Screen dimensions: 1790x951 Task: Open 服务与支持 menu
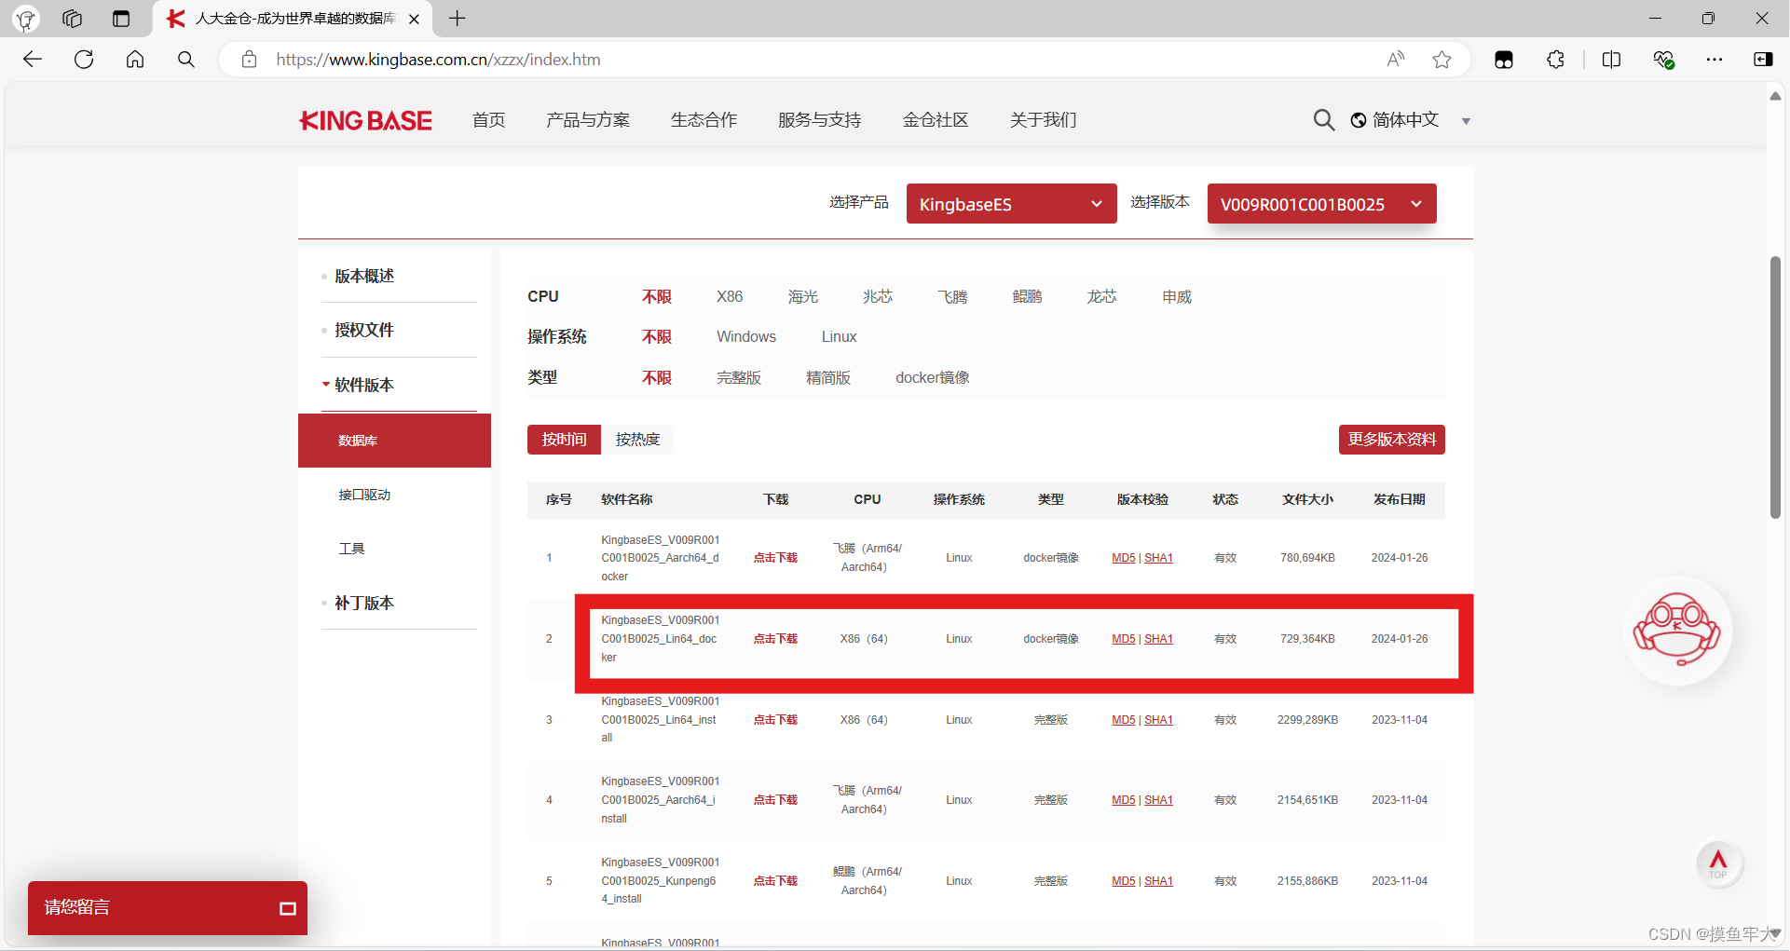tap(819, 120)
